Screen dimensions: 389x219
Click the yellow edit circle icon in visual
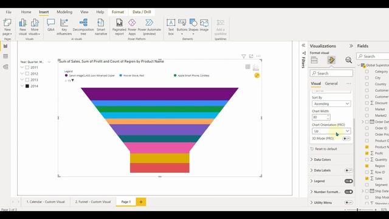click(x=257, y=75)
